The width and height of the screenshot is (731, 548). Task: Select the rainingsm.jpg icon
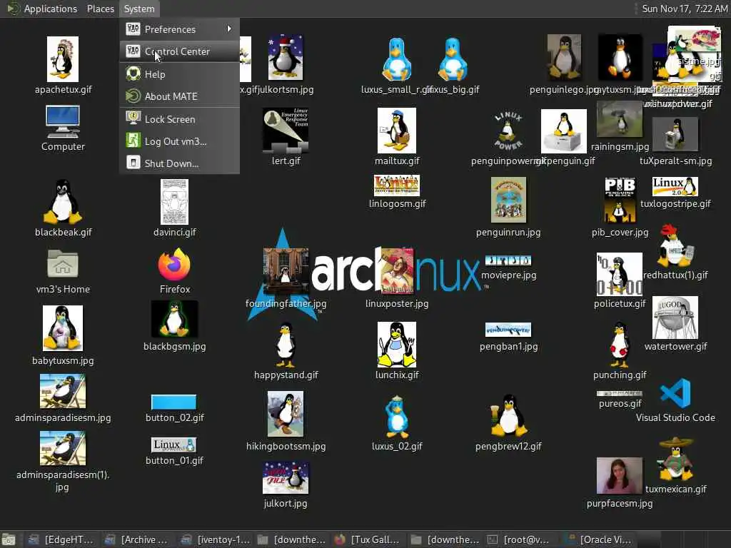620,119
